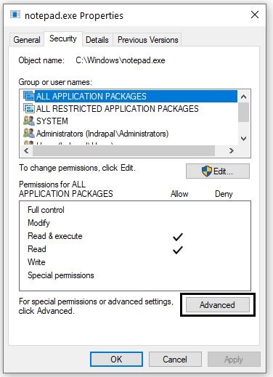
Task: Click the ALL APPLICATION PACKAGES icon
Action: click(29, 96)
